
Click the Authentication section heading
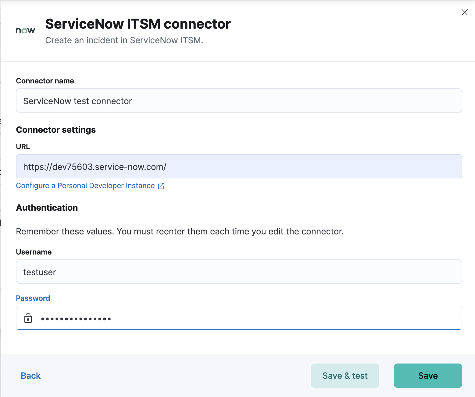pyautogui.click(x=47, y=208)
